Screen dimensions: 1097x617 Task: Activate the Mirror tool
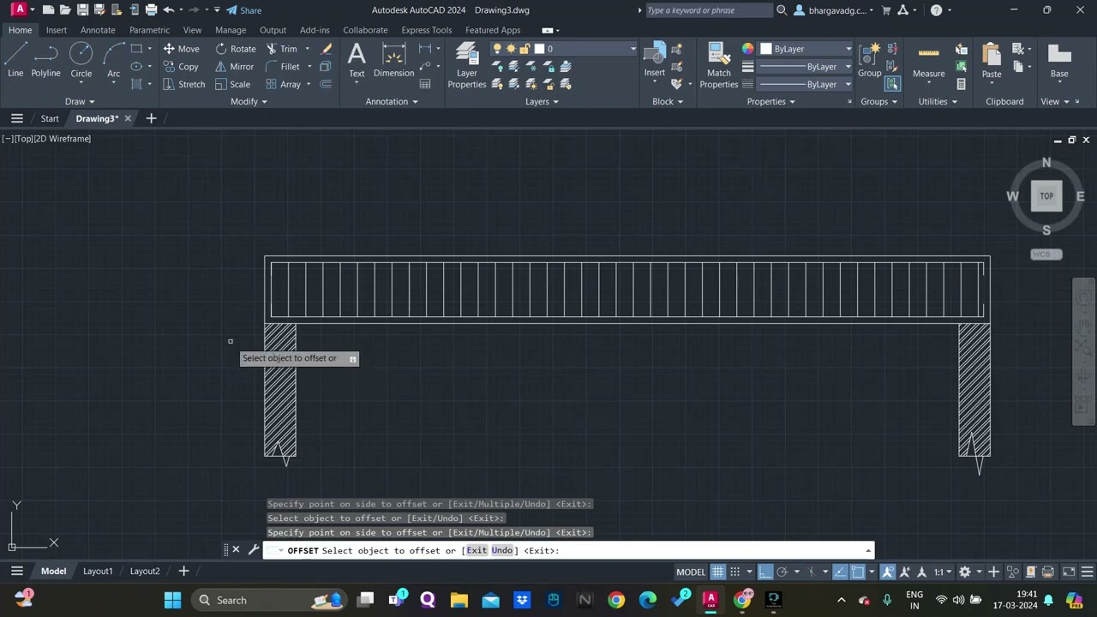tap(234, 67)
